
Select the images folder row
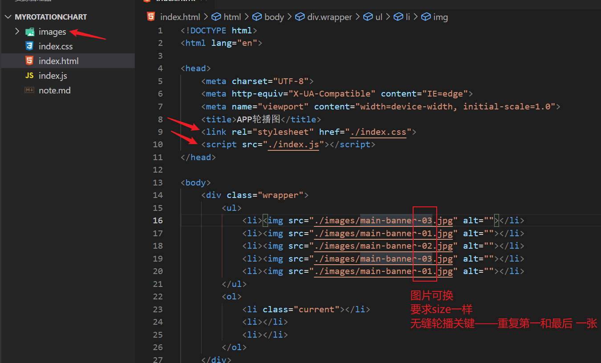68,32
